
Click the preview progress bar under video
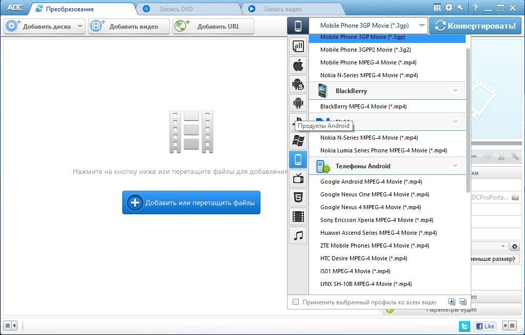pos(496,144)
